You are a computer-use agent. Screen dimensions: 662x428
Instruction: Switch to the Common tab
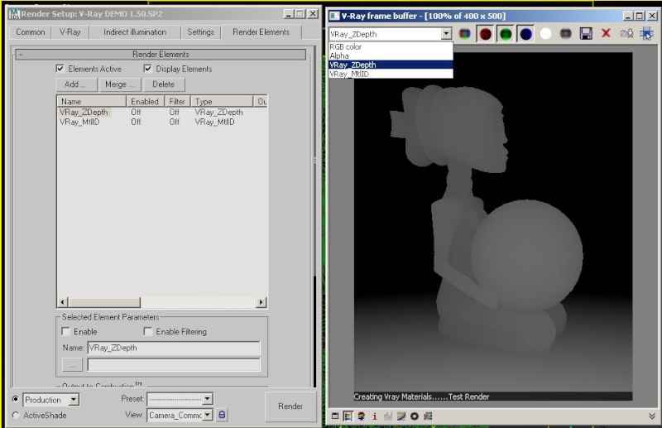click(x=31, y=32)
